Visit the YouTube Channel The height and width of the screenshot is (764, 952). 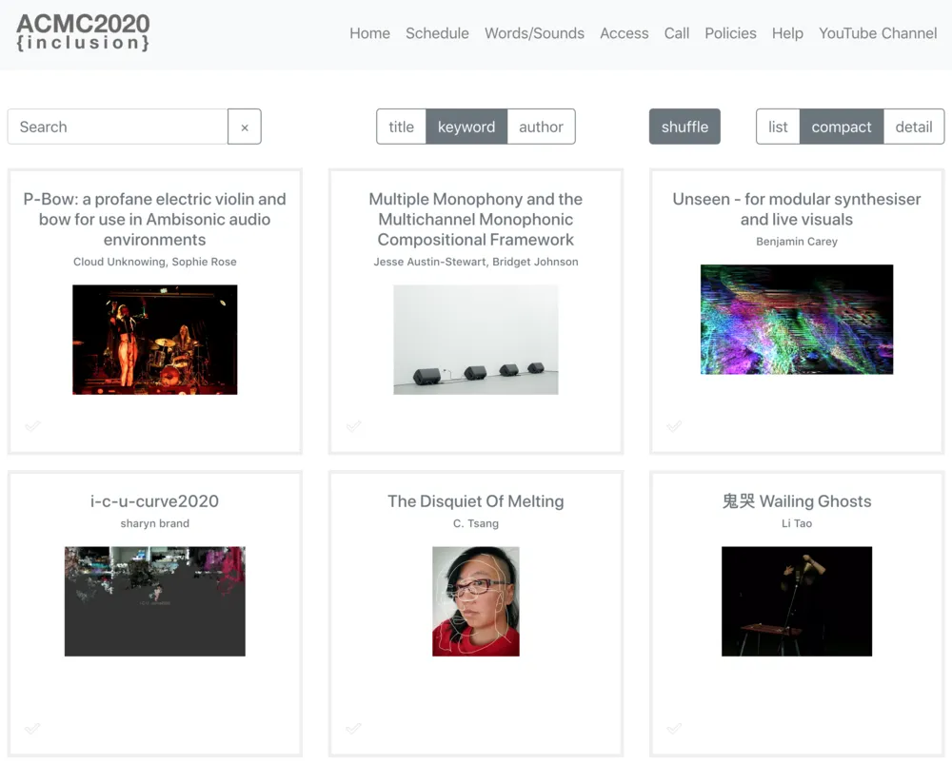click(878, 33)
